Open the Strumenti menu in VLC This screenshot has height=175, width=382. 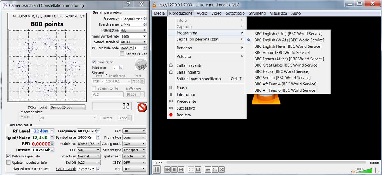coord(257,13)
